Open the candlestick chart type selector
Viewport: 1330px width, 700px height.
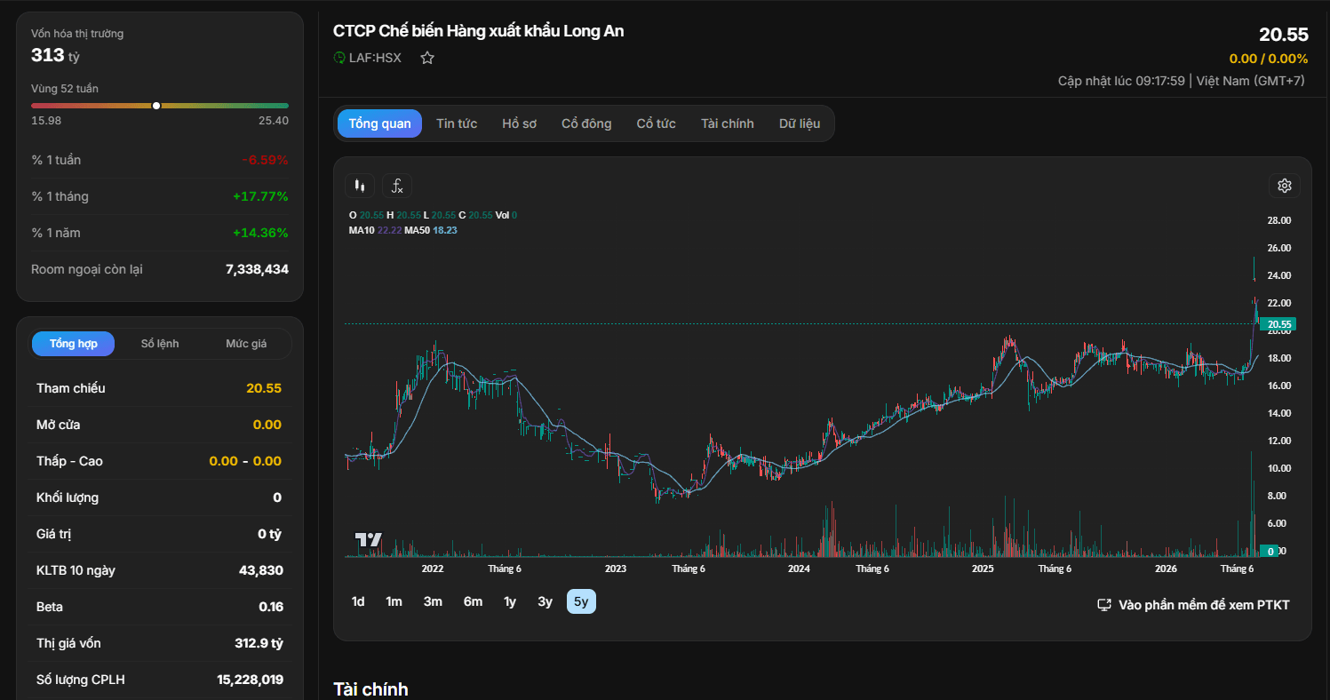pos(360,186)
